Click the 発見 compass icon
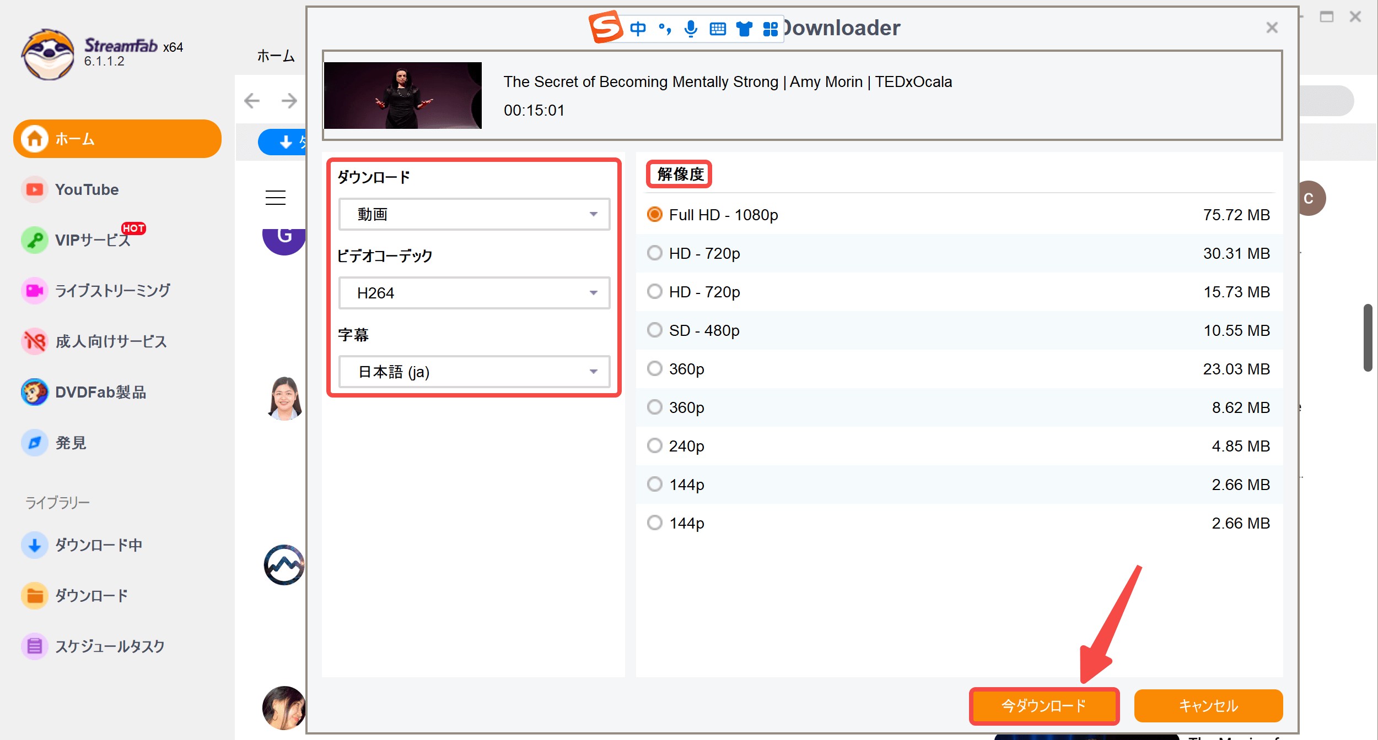The image size is (1378, 740). point(34,443)
